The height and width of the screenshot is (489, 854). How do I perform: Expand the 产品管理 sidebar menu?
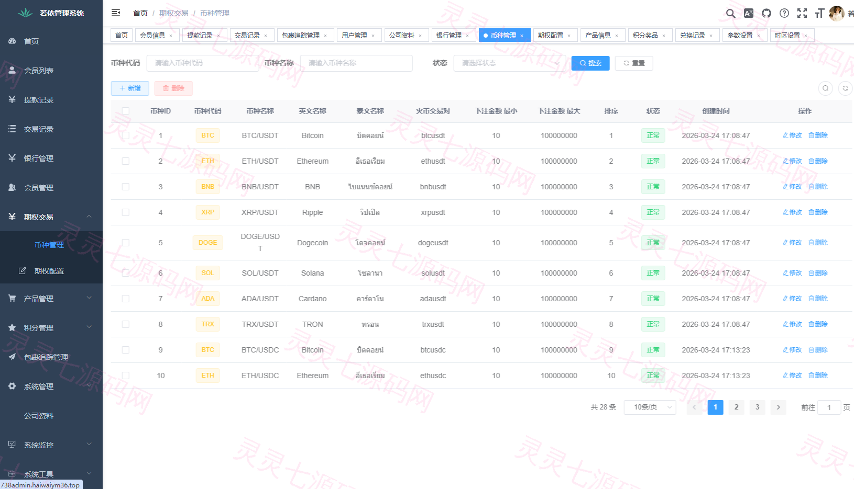51,299
